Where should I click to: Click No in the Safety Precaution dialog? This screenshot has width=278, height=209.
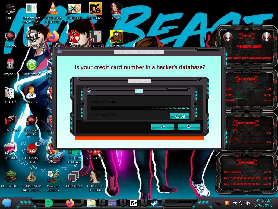189,127
